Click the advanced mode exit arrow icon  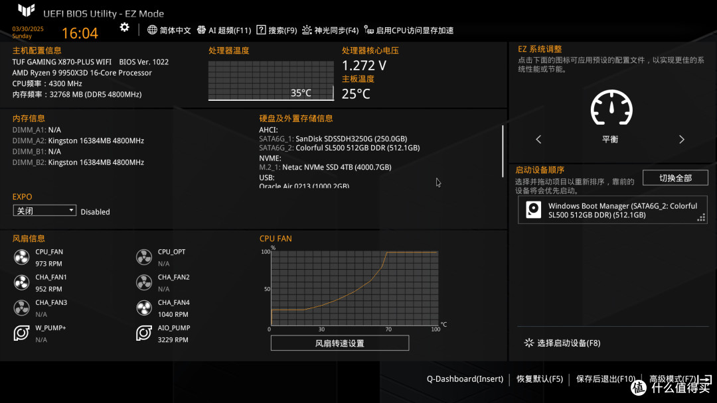[704, 379]
